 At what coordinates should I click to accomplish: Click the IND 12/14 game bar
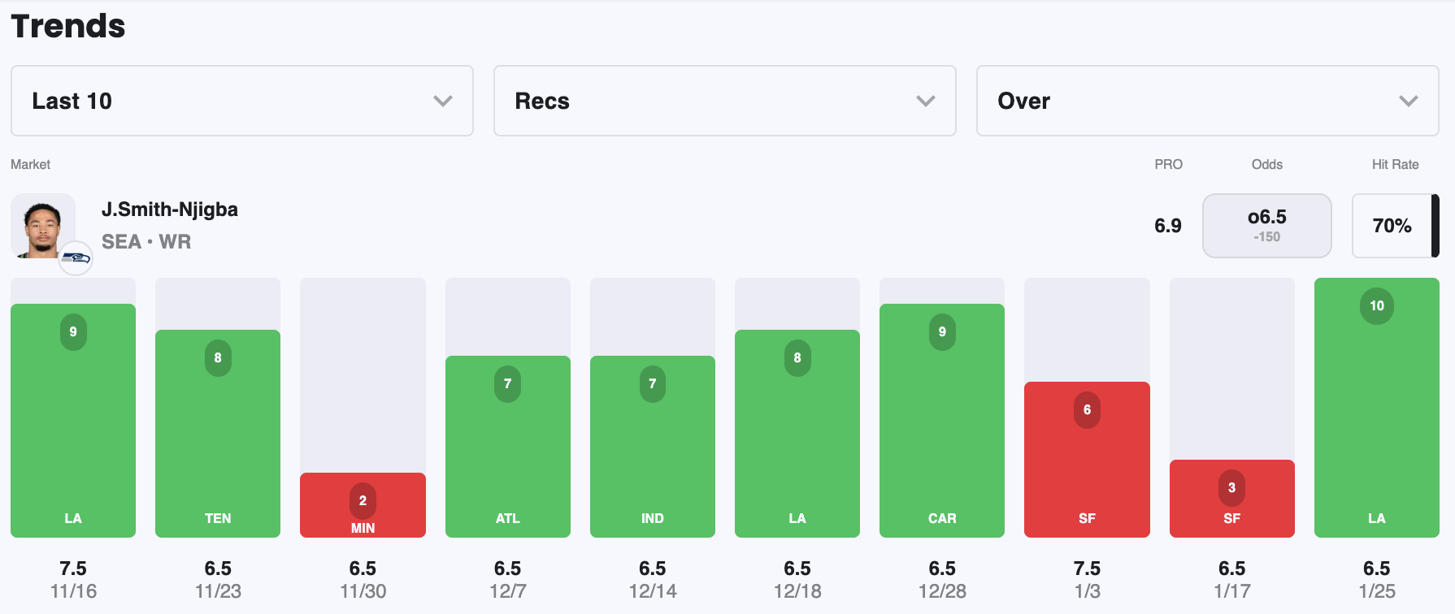click(652, 445)
